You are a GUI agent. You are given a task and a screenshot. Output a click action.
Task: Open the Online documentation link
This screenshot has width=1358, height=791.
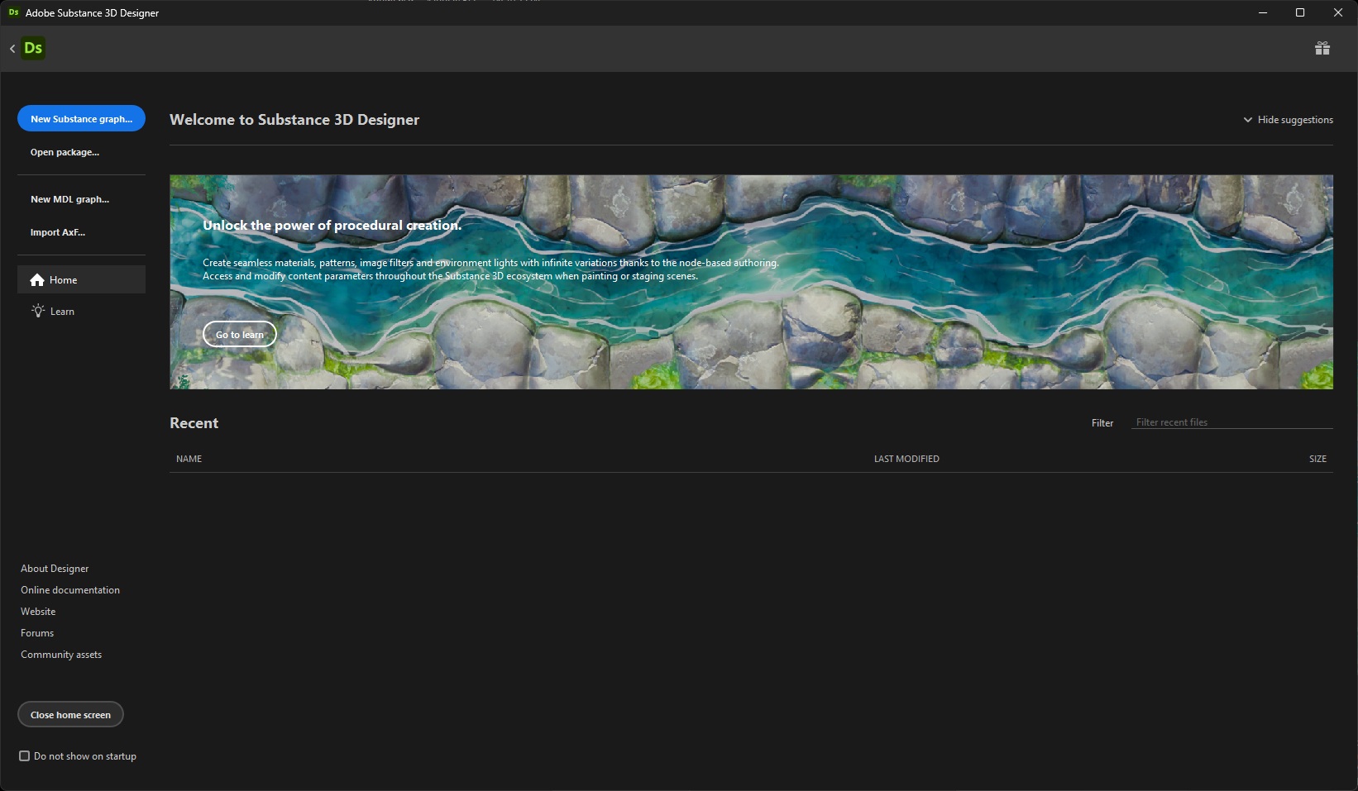tap(70, 590)
